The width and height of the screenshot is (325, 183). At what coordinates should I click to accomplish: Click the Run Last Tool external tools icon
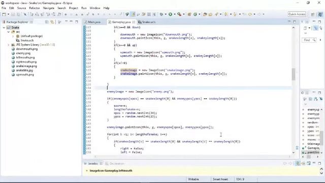(179, 14)
